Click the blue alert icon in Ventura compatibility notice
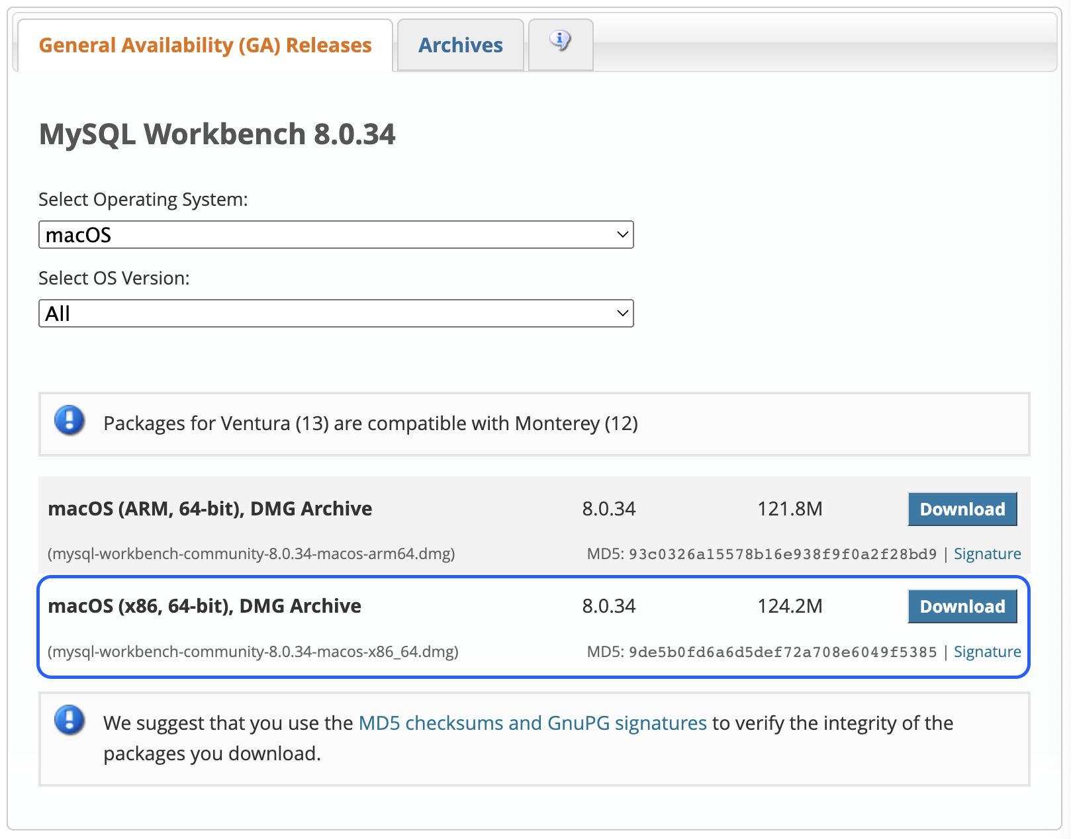Viewport: 1071px width, 839px height. (69, 422)
